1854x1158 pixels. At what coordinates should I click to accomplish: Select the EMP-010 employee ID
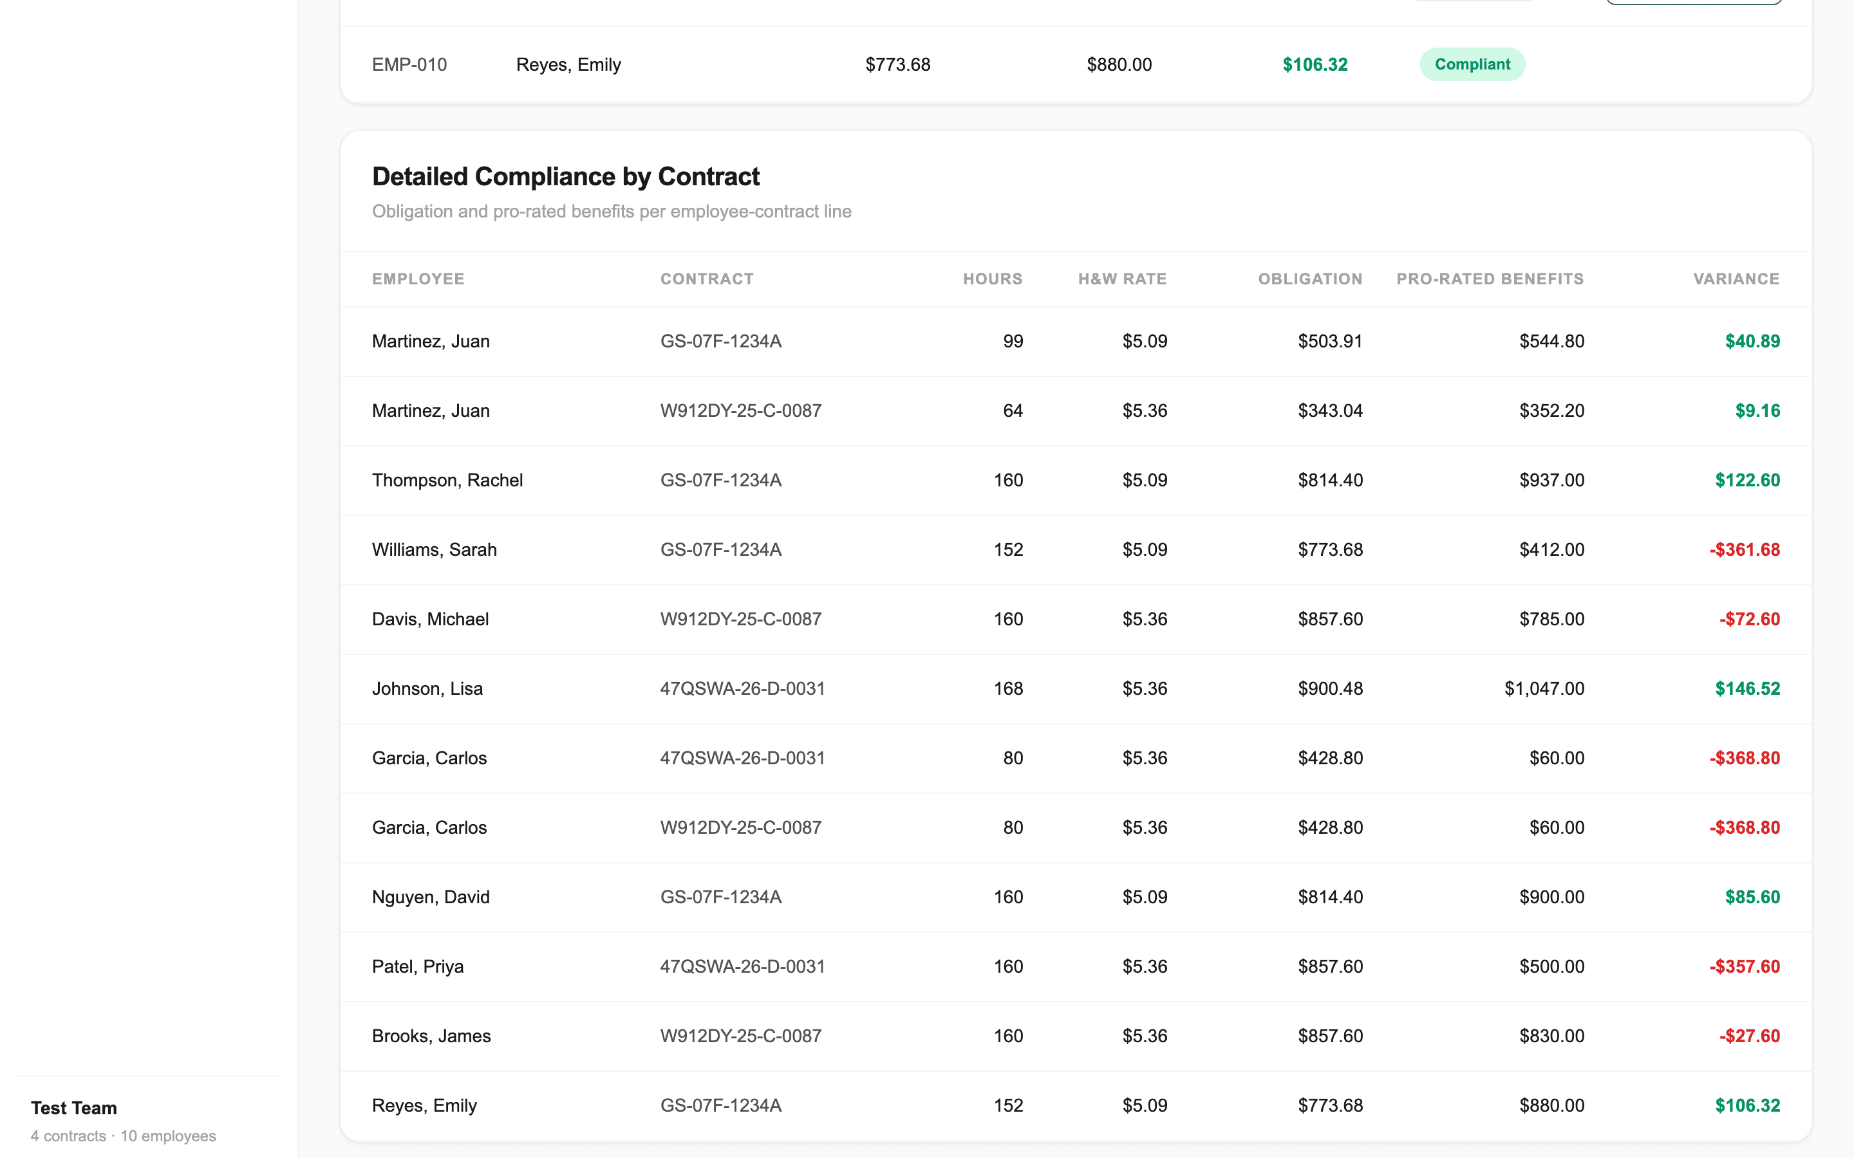click(x=409, y=64)
